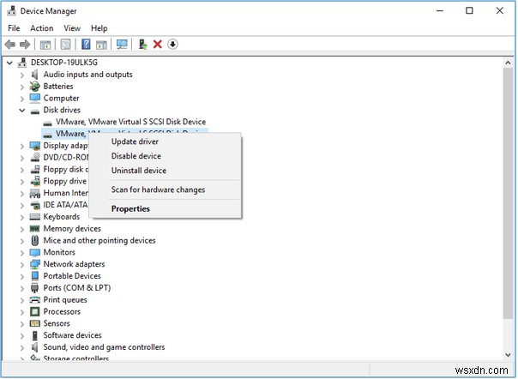
Task: Choose Scan for hardware changes entry
Action: coord(166,190)
